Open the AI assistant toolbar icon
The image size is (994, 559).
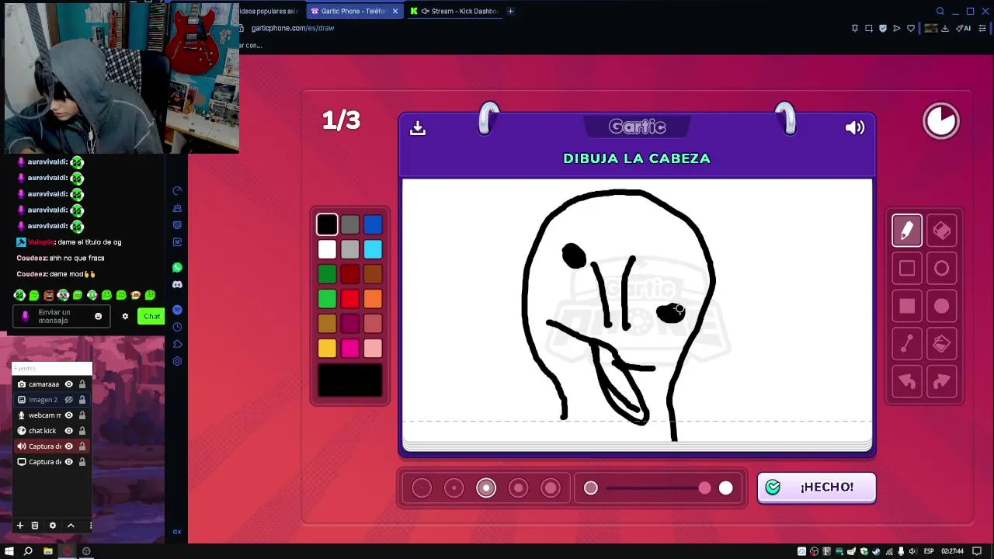click(964, 28)
